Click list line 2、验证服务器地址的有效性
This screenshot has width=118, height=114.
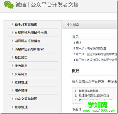point(92,96)
